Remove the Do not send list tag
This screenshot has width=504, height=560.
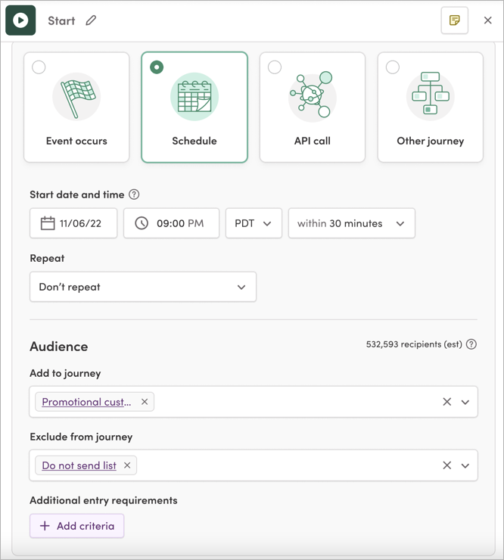pos(127,465)
